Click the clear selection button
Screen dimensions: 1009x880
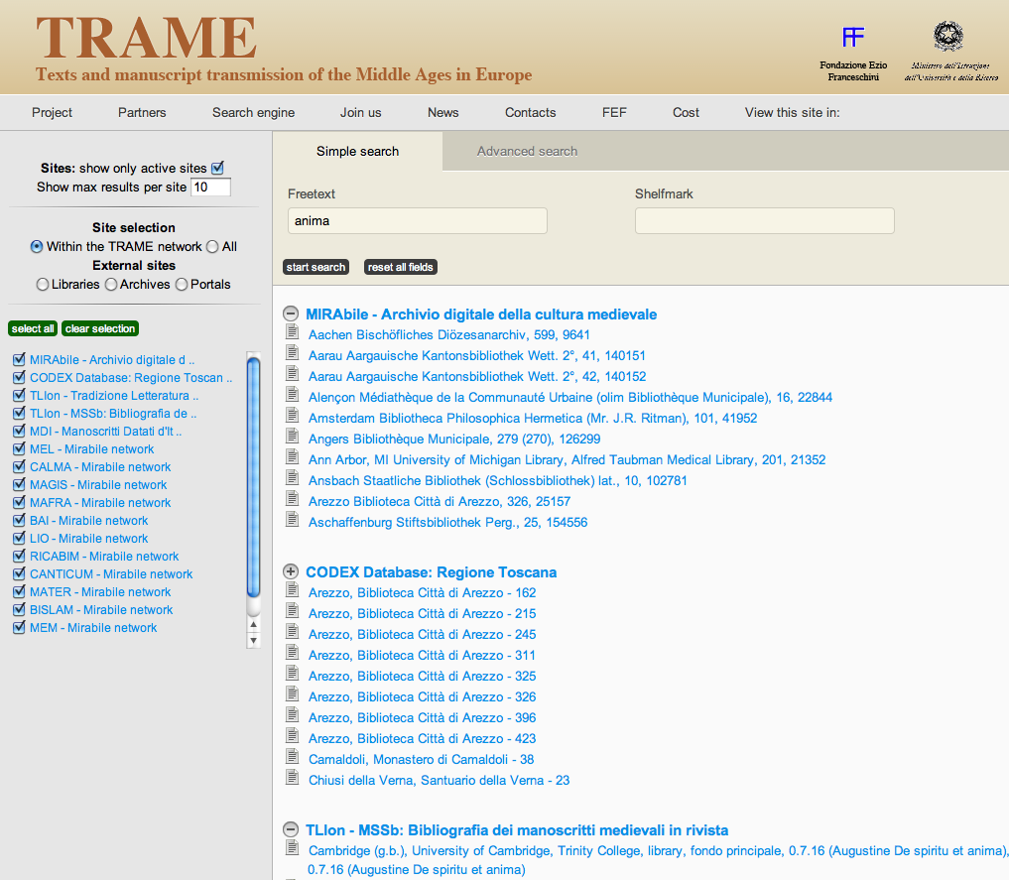pos(99,328)
